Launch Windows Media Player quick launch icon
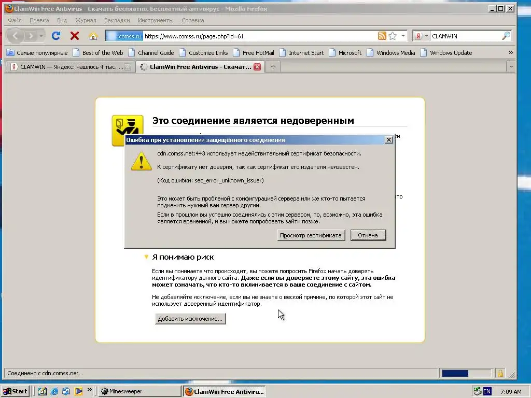This screenshot has height=398, width=531. click(x=79, y=391)
